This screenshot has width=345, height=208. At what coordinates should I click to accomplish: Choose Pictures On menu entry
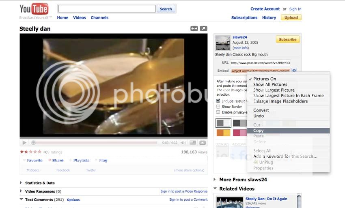[x=289, y=79]
